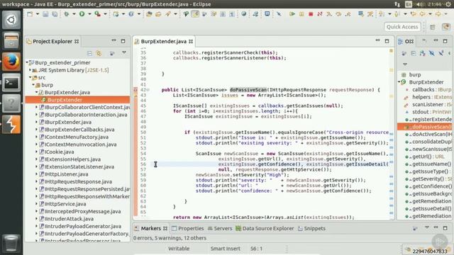This screenshot has height=255, width=454.
Task: Open the Burp Suite launcher icon
Action: coord(11,125)
